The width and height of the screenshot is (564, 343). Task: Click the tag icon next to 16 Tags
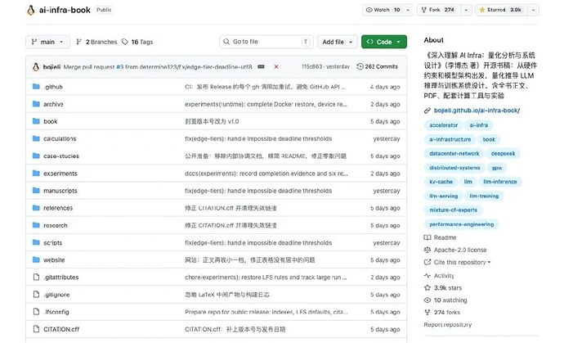pos(125,42)
